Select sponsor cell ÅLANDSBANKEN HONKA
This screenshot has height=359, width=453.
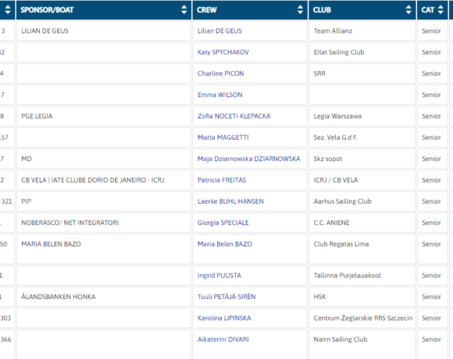(104, 297)
